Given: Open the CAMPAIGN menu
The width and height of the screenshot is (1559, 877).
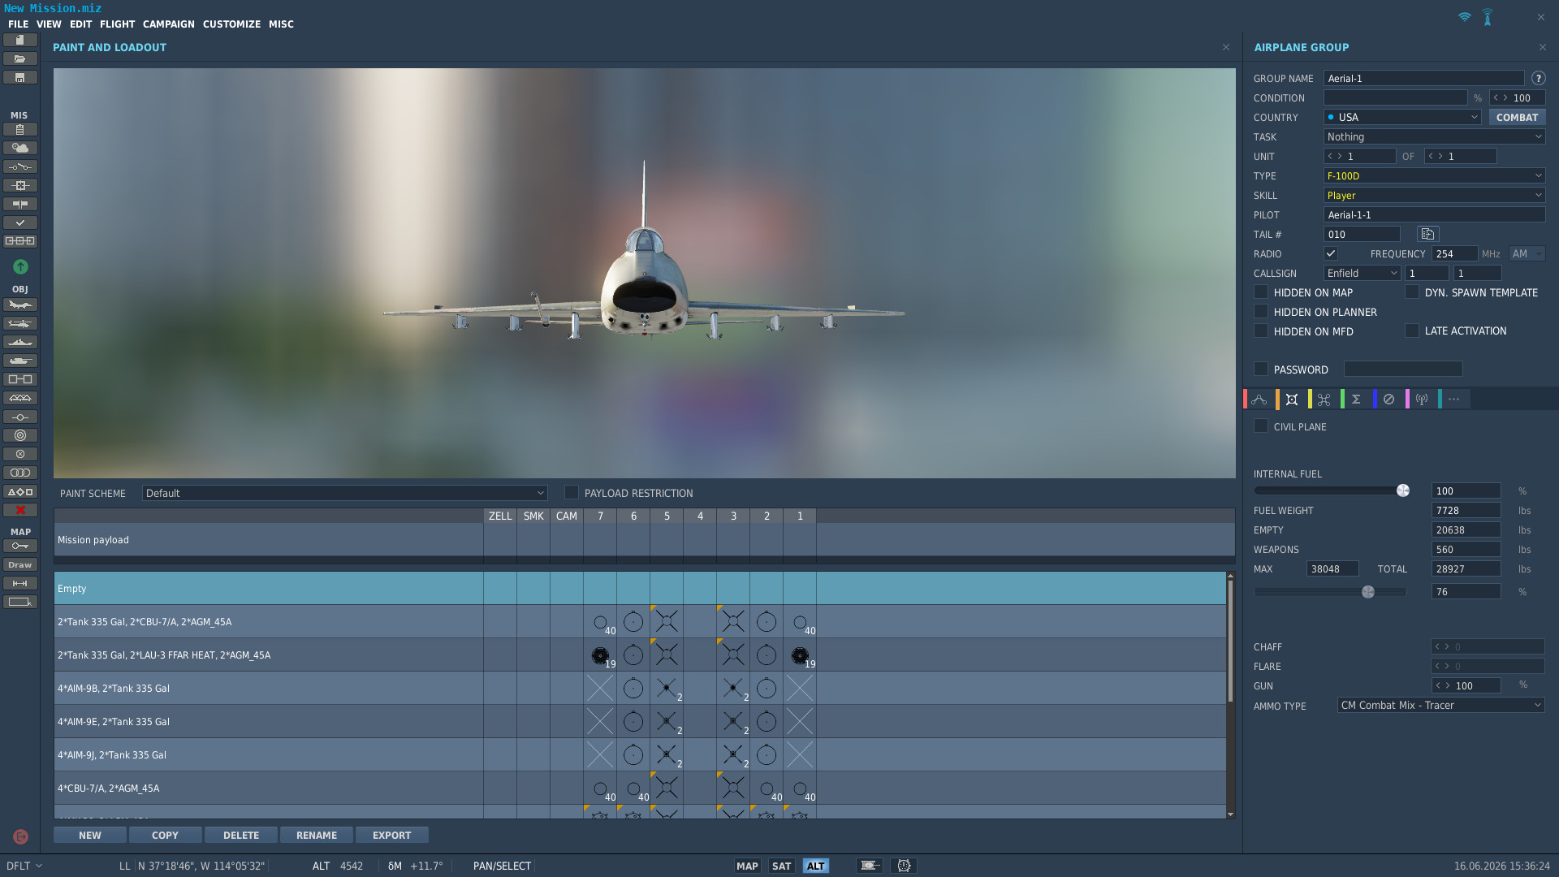Looking at the screenshot, I should (169, 24).
